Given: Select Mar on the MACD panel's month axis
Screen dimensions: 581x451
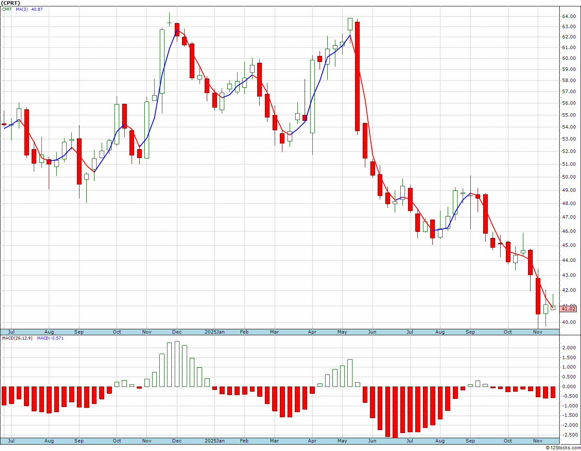Looking at the screenshot, I should click(x=274, y=441).
